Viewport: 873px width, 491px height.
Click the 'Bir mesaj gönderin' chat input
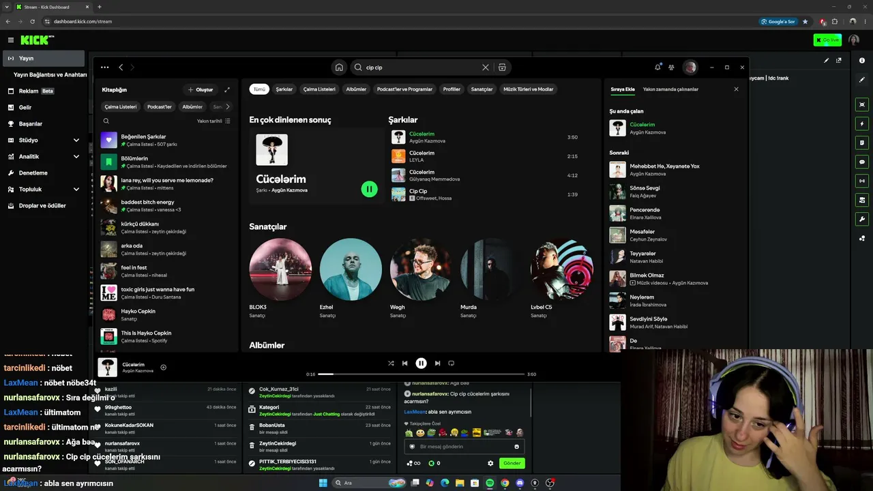tap(464, 447)
